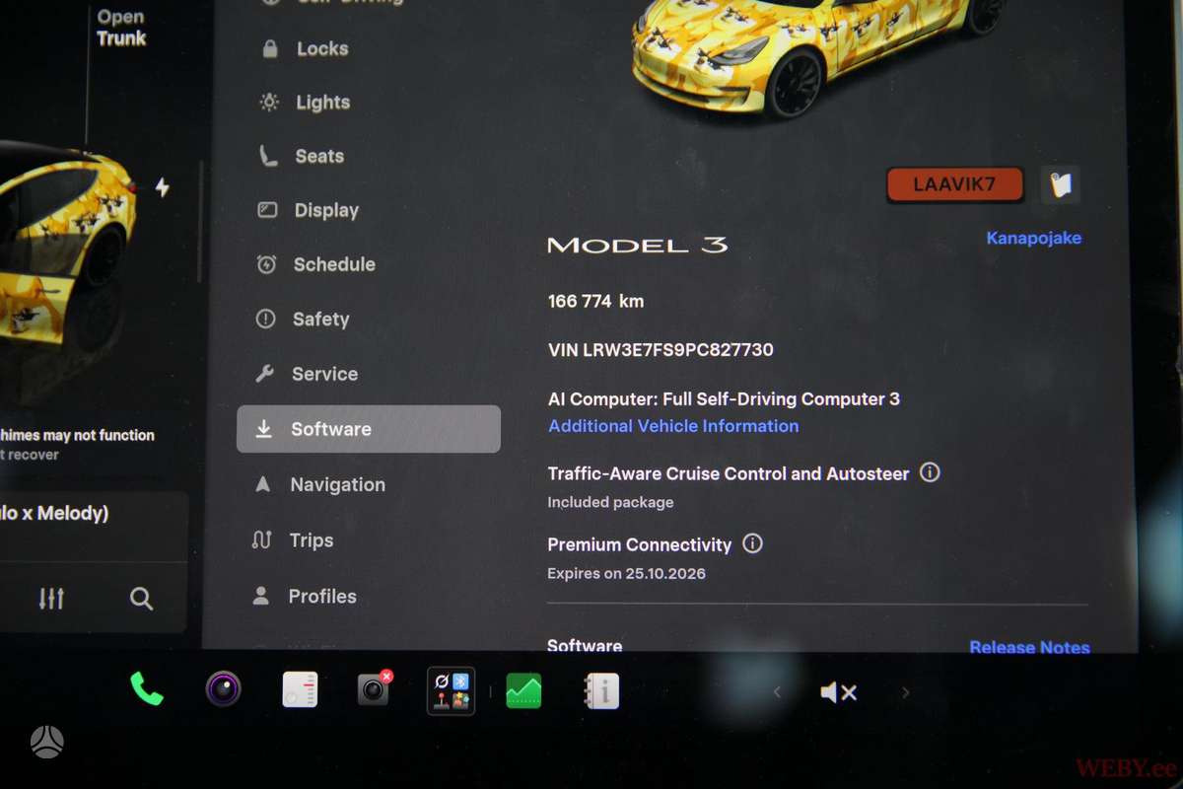Tap the Included package text
Viewport: 1183px width, 789px height.
pyautogui.click(x=610, y=502)
